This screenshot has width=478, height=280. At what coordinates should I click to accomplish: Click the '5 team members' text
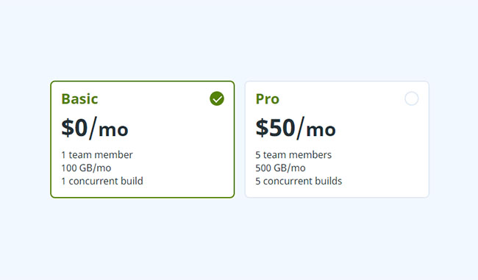coord(293,155)
